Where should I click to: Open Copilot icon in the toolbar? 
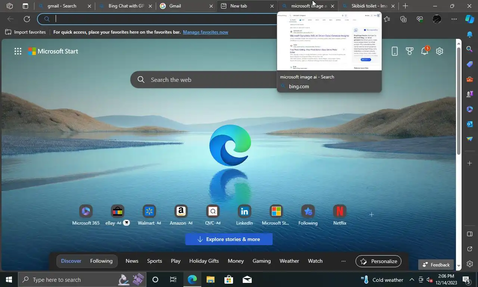pyautogui.click(x=470, y=19)
